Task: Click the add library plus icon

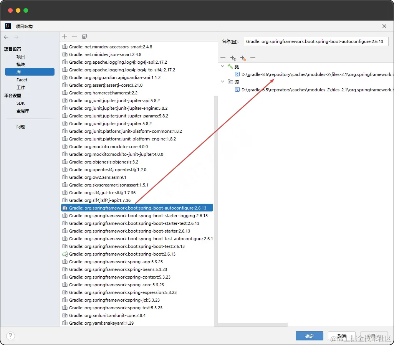Action: click(x=65, y=36)
